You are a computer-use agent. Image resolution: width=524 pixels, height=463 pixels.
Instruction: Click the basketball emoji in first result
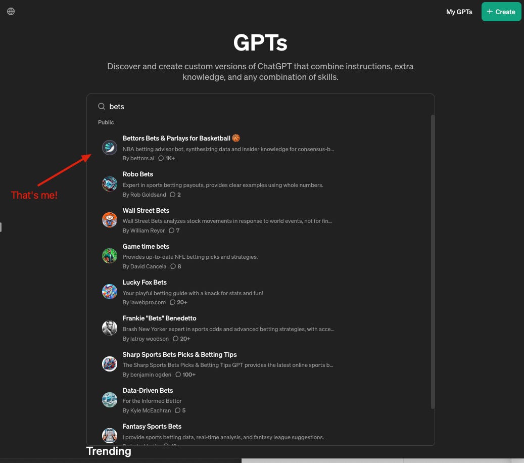[x=236, y=137]
